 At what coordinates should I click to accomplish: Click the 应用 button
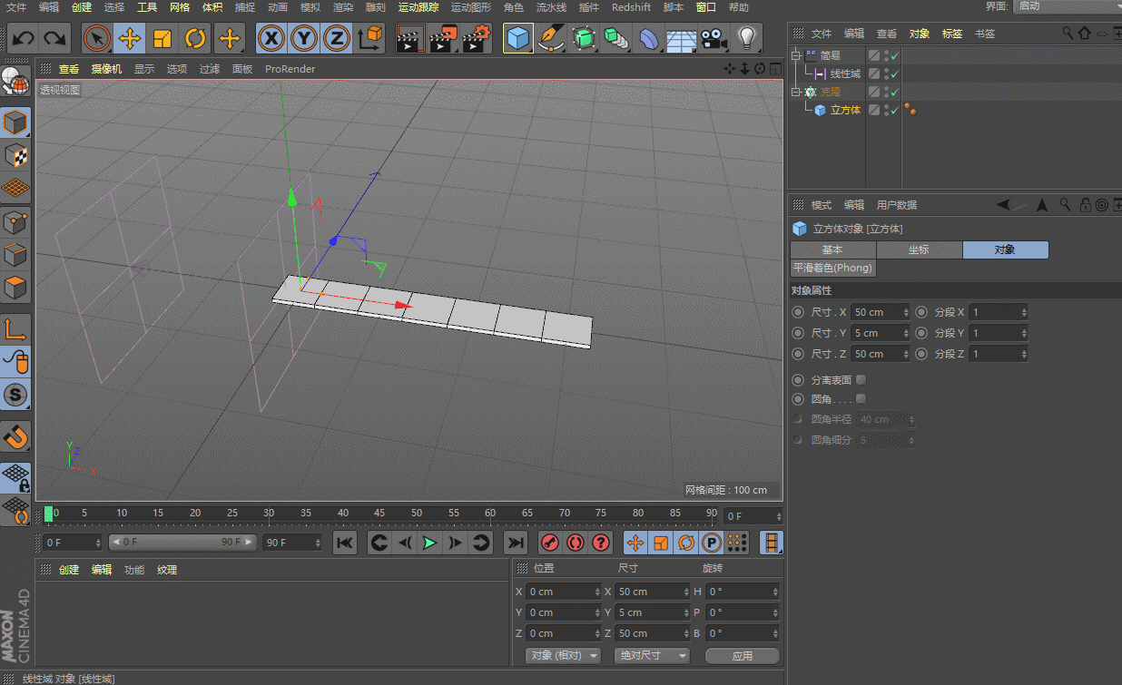point(743,655)
